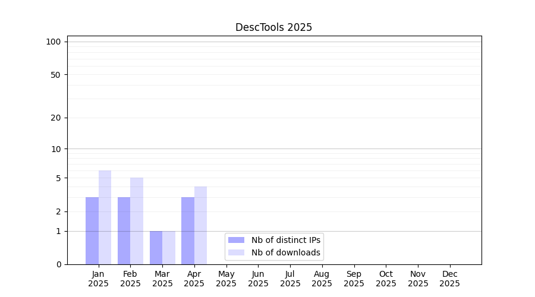
Task: Select the February distinct IPs bar
Action: pyautogui.click(x=124, y=230)
